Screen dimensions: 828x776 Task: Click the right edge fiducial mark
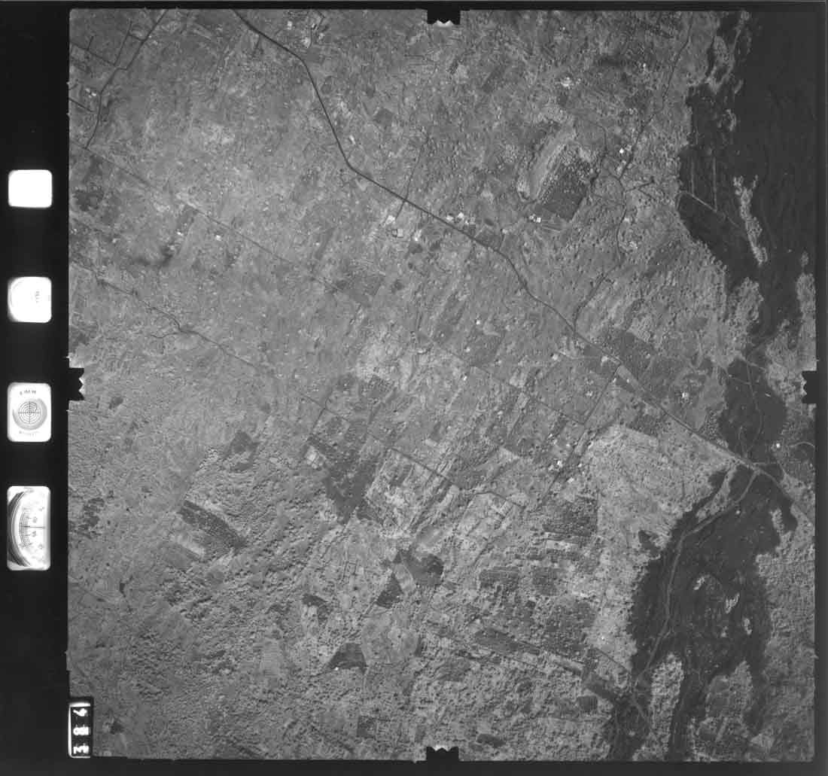[x=809, y=385]
